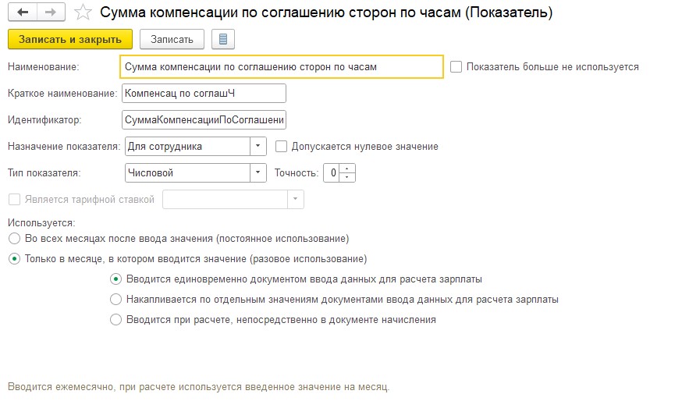Go forward with the right arrow button
Viewport: 682px width, 419px height.
point(51,12)
